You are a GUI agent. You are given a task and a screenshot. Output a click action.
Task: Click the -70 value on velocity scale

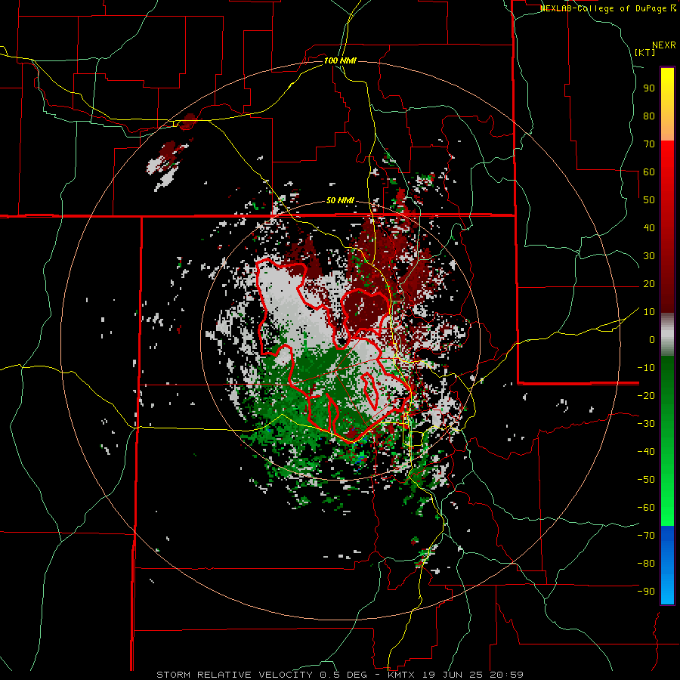646,535
